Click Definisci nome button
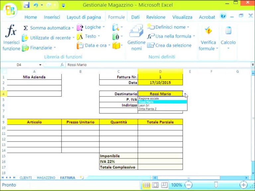 tap(168, 27)
